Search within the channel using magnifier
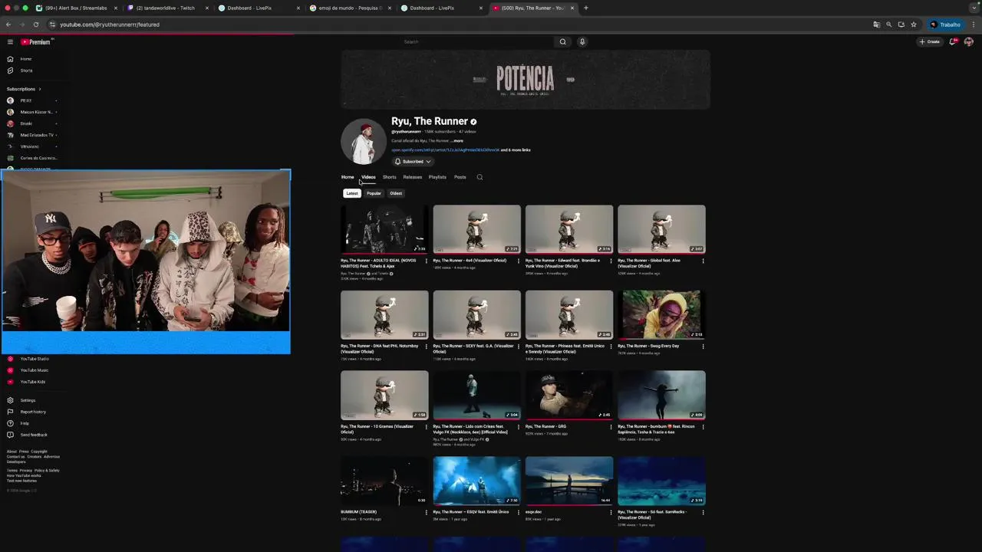The height and width of the screenshot is (552, 982). [x=479, y=177]
